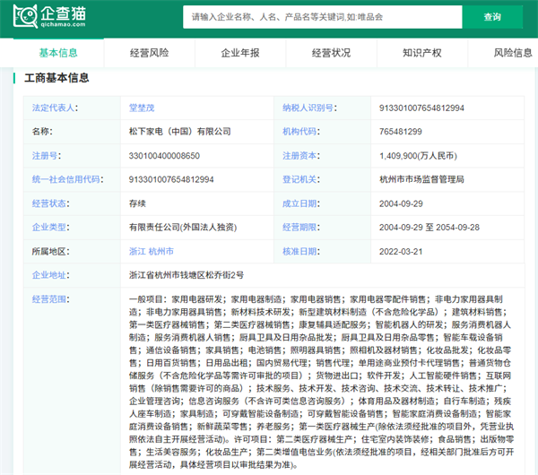Click the 企查猫 qichamao.com site name
The height and width of the screenshot is (475, 538).
(x=63, y=16)
